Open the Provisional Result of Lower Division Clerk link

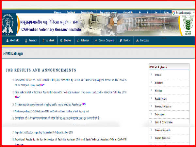coord(69,80)
